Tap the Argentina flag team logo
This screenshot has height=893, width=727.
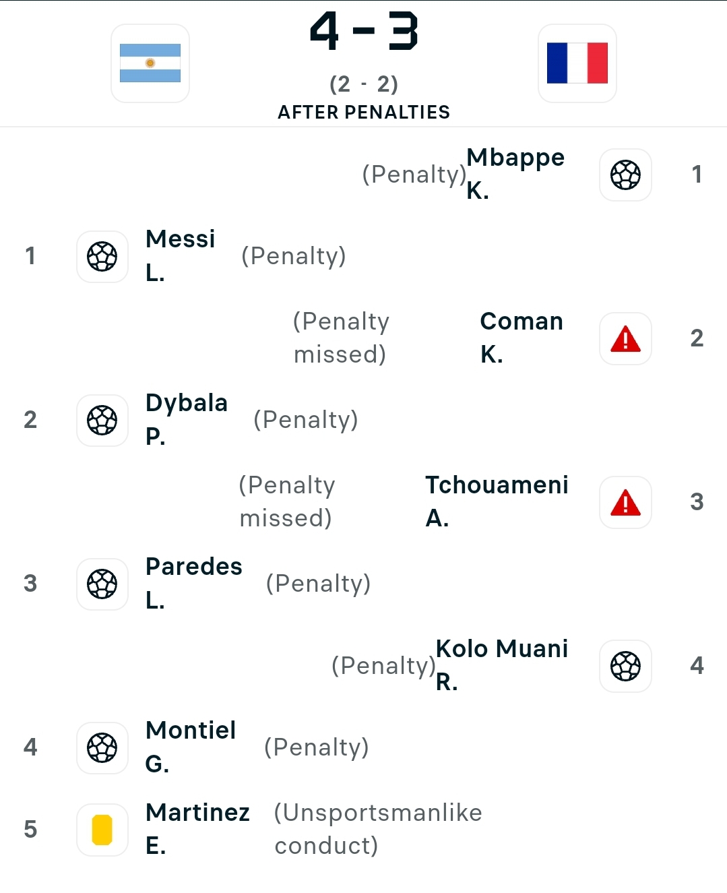(150, 63)
